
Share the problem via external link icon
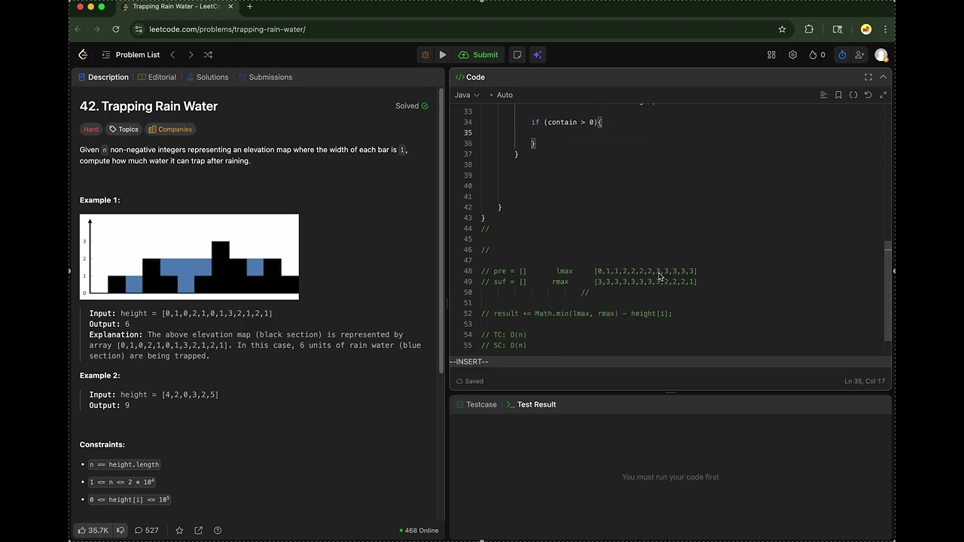pyautogui.click(x=199, y=530)
